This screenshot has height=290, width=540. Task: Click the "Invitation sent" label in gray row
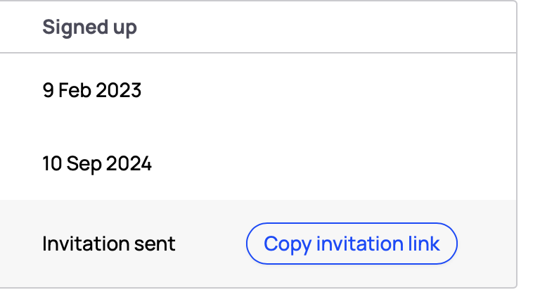109,244
